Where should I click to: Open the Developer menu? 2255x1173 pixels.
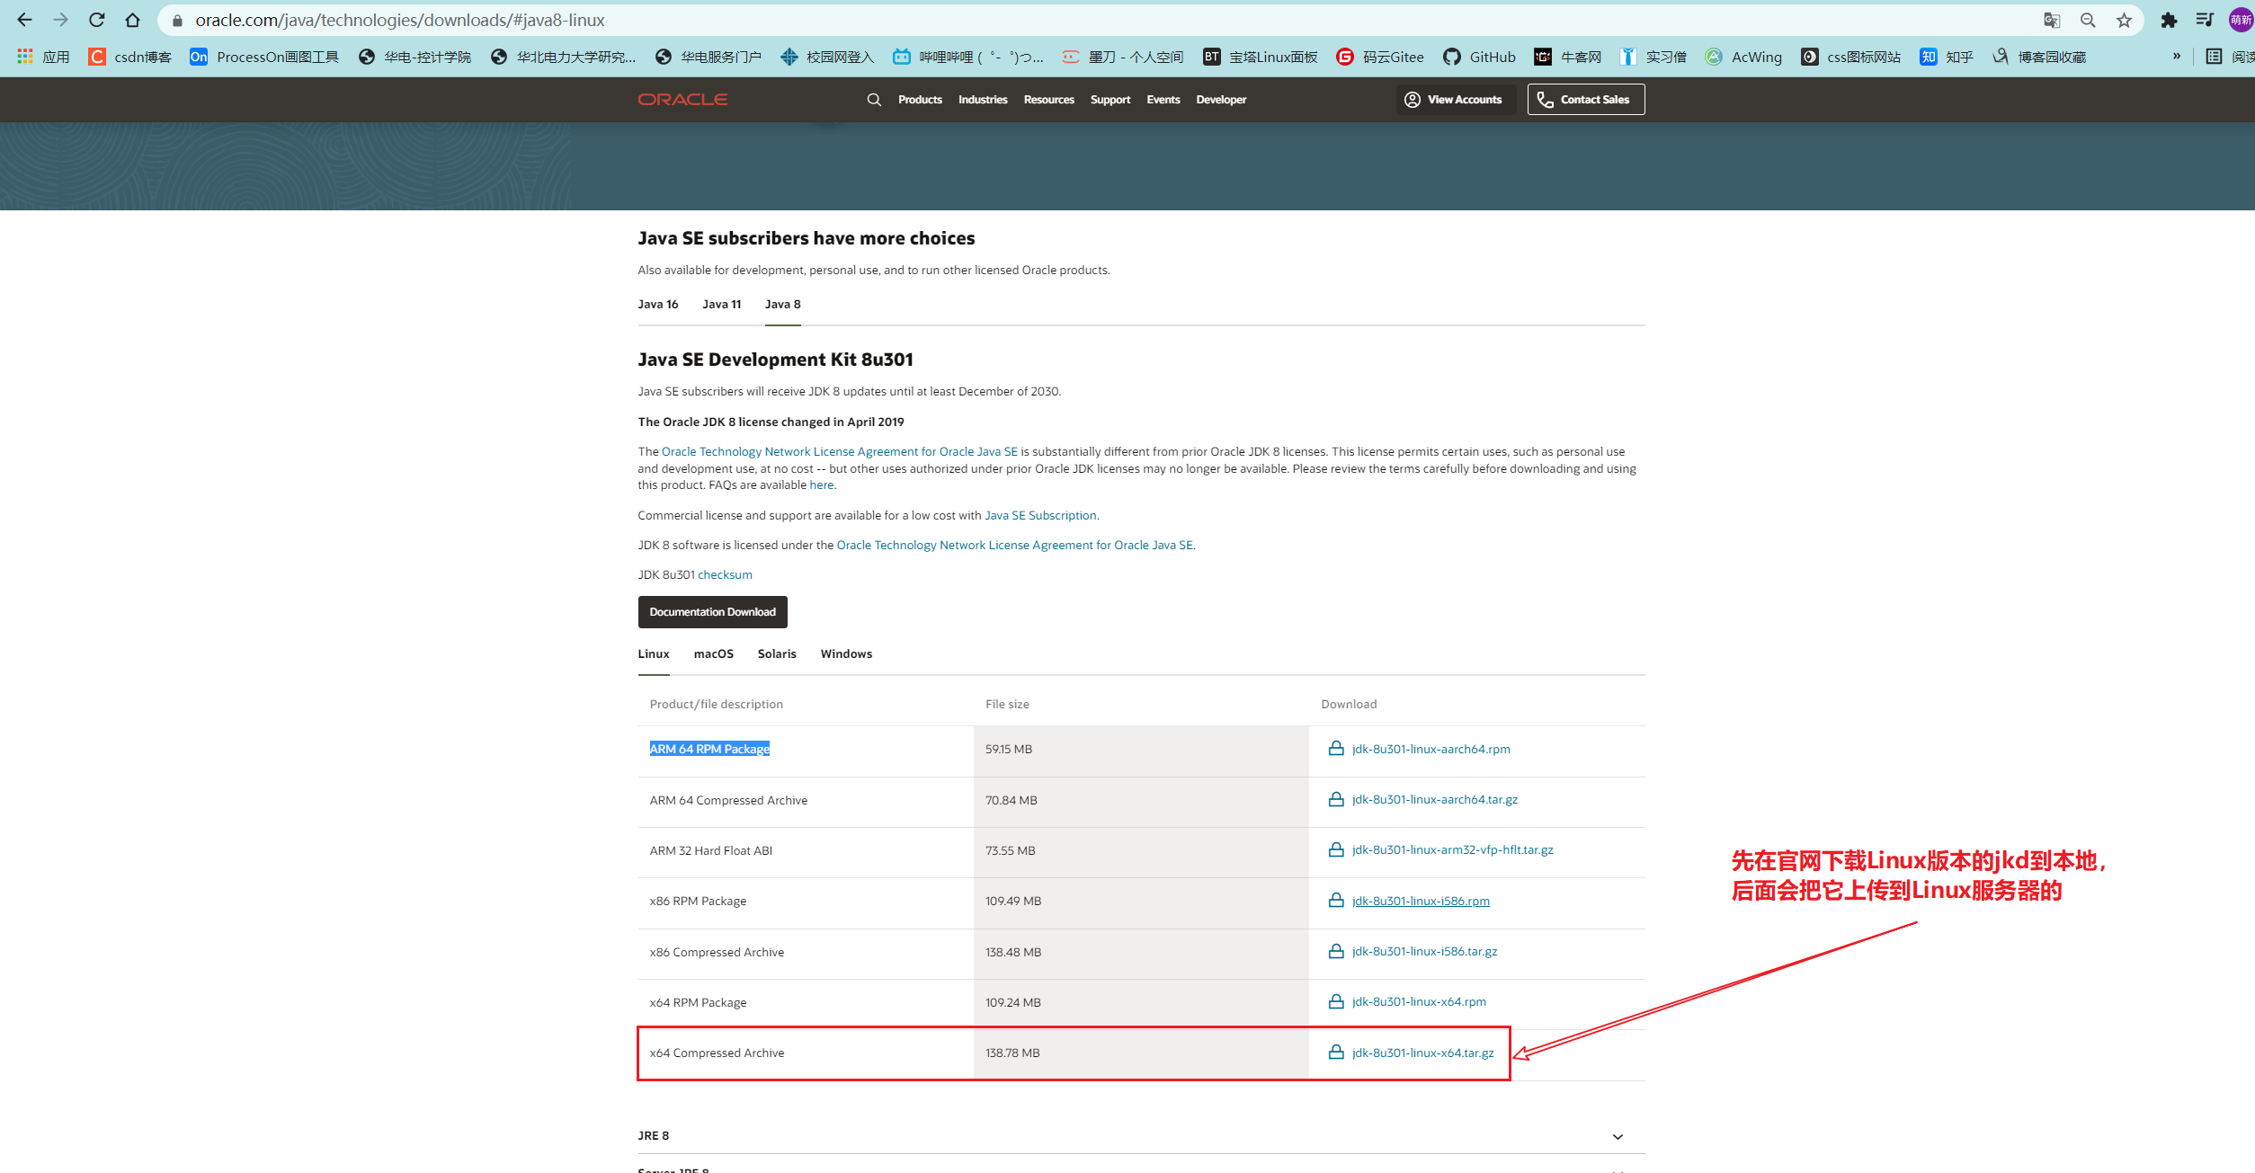pos(1221,100)
